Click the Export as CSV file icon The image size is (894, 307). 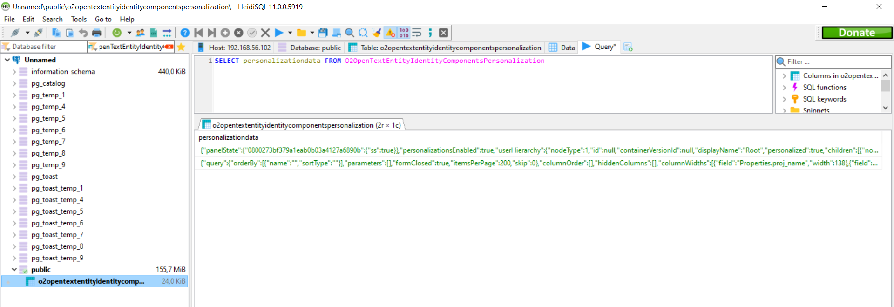[x=153, y=33]
